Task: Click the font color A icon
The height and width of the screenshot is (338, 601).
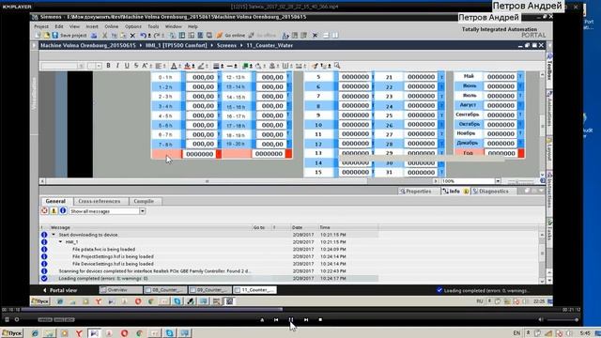Action: tap(174, 66)
